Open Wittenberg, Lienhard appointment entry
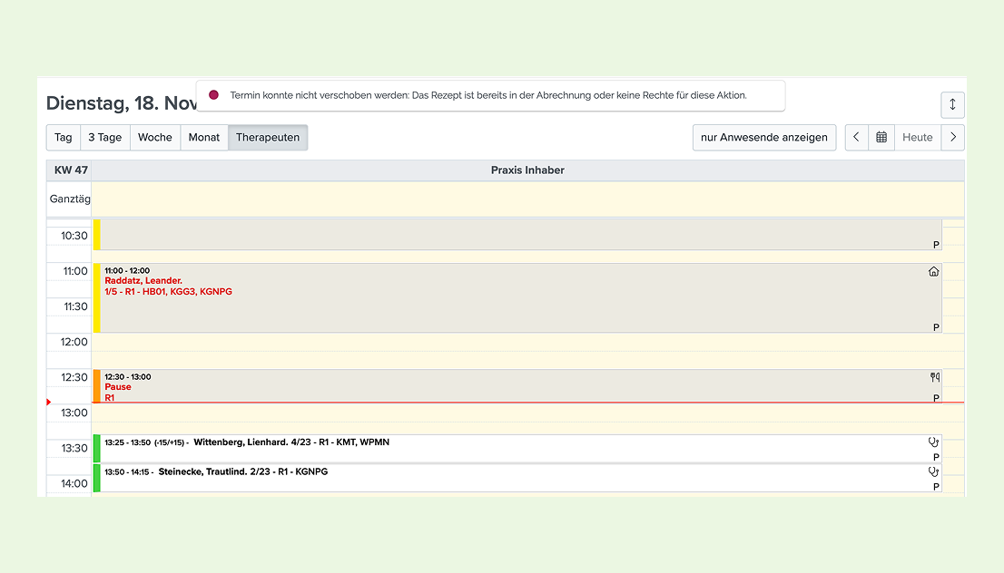The height and width of the screenshot is (573, 1004). (x=517, y=448)
